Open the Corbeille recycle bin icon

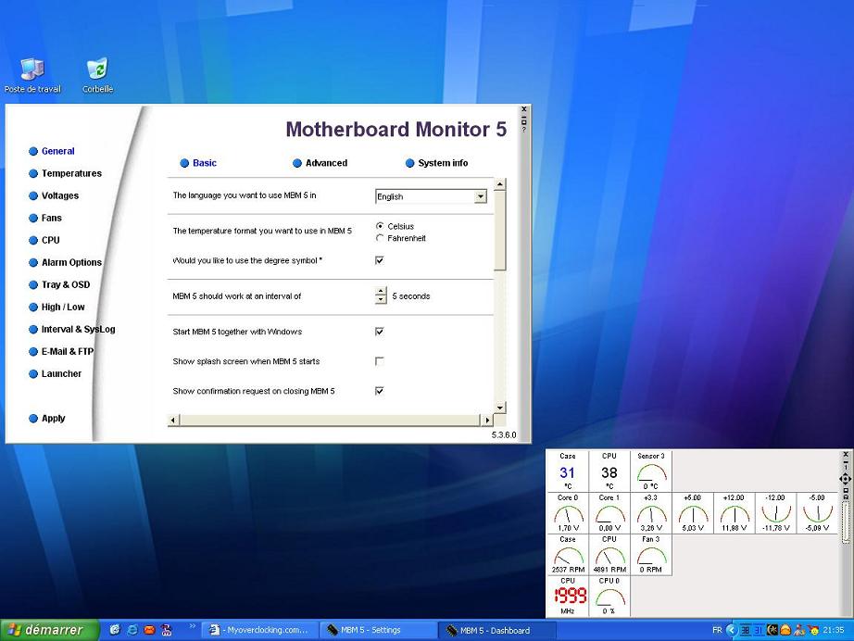click(x=98, y=75)
